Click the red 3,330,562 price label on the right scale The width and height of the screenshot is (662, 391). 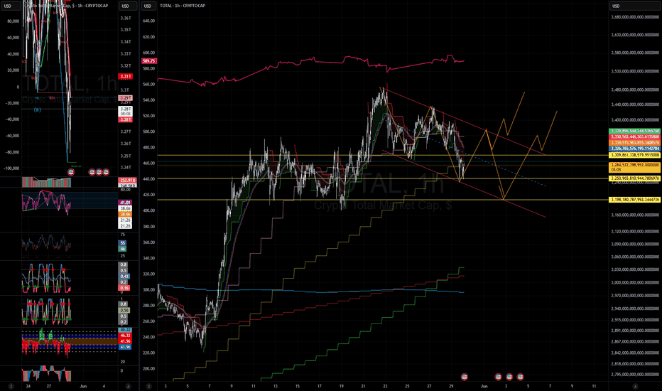click(634, 137)
